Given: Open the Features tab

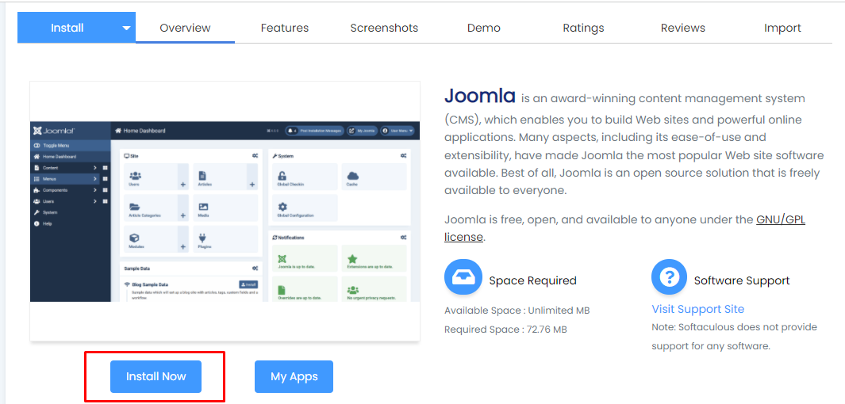Looking at the screenshot, I should (x=285, y=28).
